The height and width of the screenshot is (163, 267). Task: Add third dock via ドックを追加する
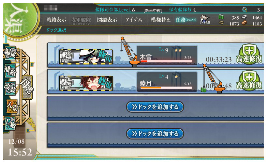155,107
